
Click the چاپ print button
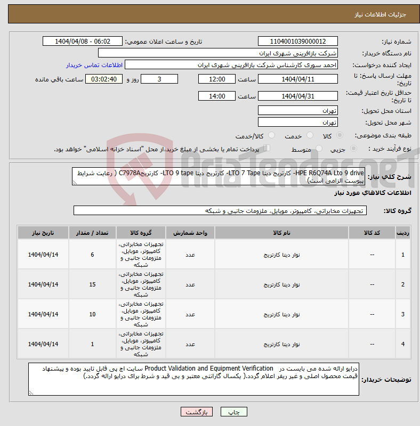pyautogui.click(x=234, y=412)
